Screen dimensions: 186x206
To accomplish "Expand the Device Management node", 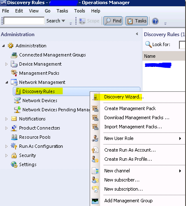I will pyautogui.click(x=6, y=64).
